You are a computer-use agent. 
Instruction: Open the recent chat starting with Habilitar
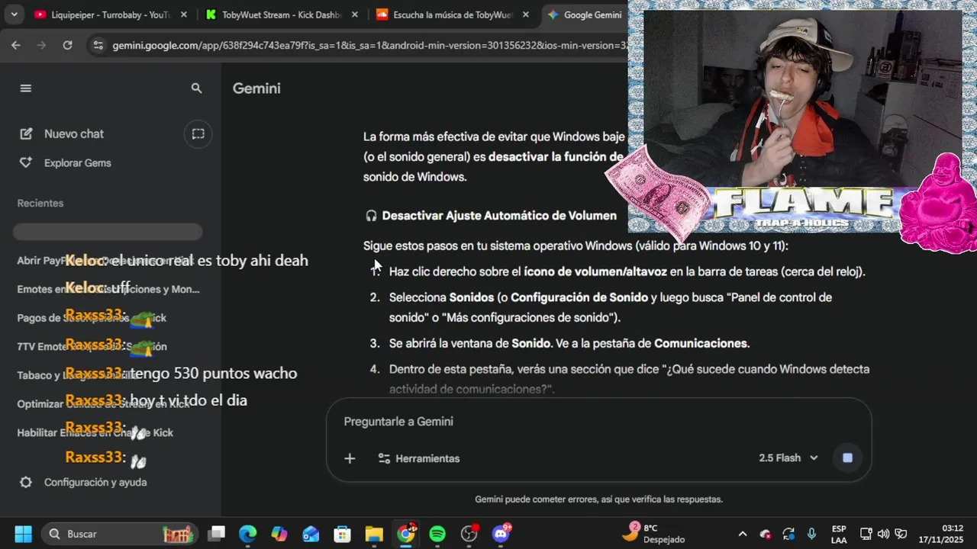108,432
